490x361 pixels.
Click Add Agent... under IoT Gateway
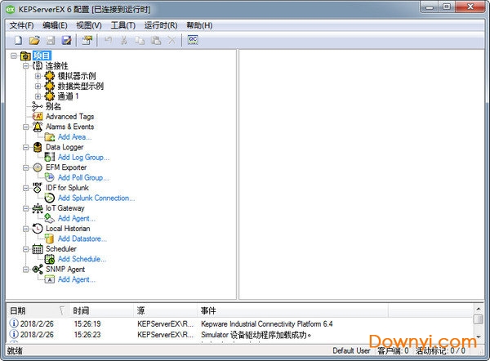[77, 218]
